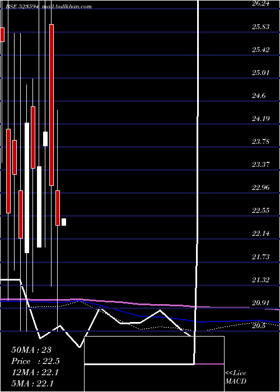
Task: Click the 50MA : 23 readout
Action: [x=31, y=350]
